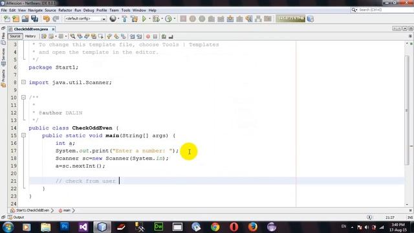Click the Uncomment icon in editor toolbar

(x=171, y=36)
